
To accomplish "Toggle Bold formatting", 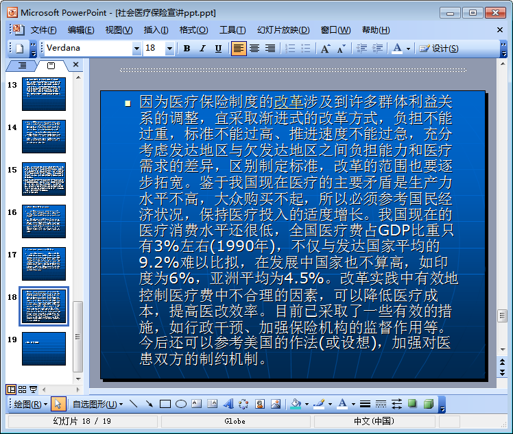I will click(187, 49).
